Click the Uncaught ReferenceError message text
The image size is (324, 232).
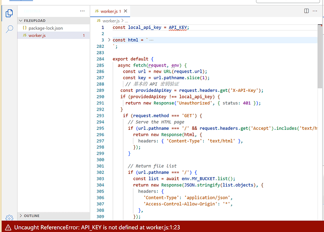(x=97, y=227)
